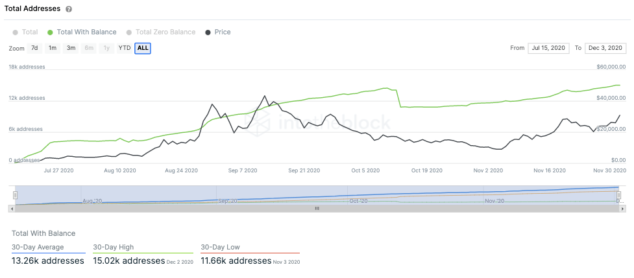This screenshot has width=634, height=278.
Task: Select the ALL zoom range
Action: [x=143, y=48]
